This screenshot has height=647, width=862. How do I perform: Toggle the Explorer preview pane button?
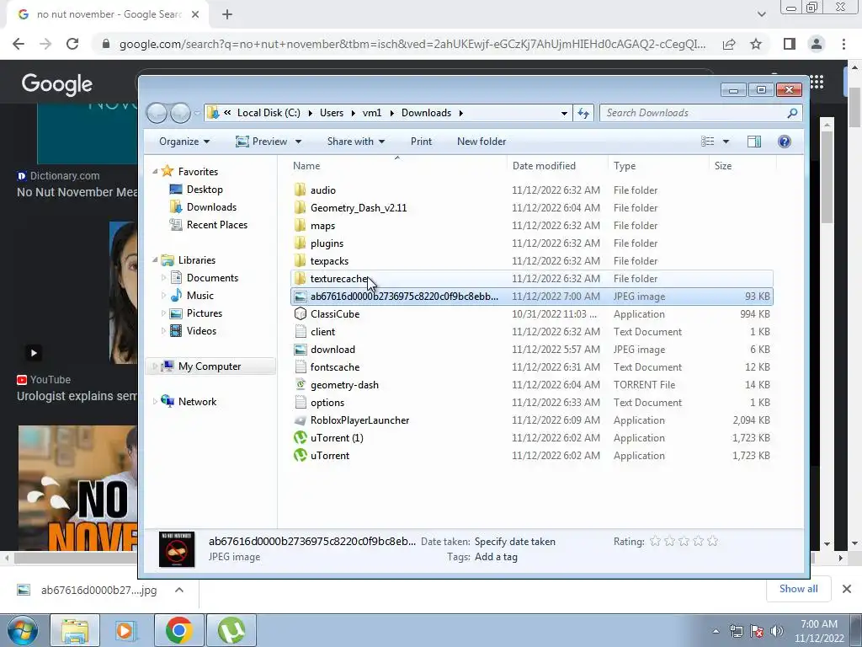click(754, 142)
